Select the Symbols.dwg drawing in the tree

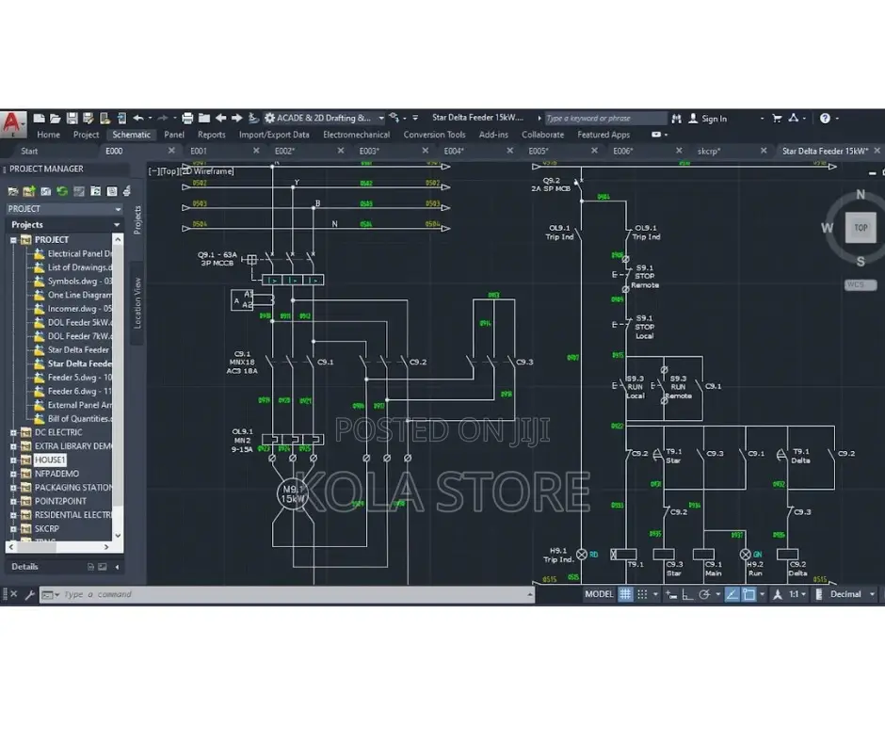pos(80,282)
